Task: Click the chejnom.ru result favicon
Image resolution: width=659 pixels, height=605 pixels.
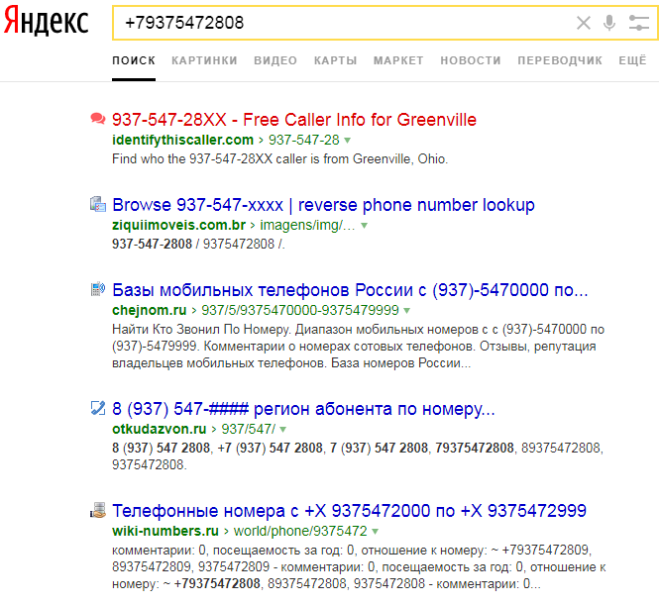Action: pos(98,289)
